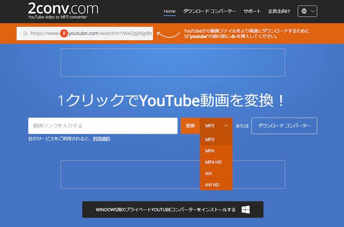Open the サポート menu item
Viewport: 344px width, 227px height.
pos(252,11)
